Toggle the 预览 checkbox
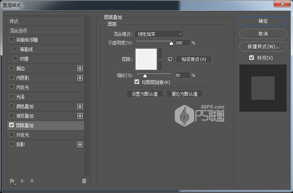The width and height of the screenshot is (293, 193). 251,58
